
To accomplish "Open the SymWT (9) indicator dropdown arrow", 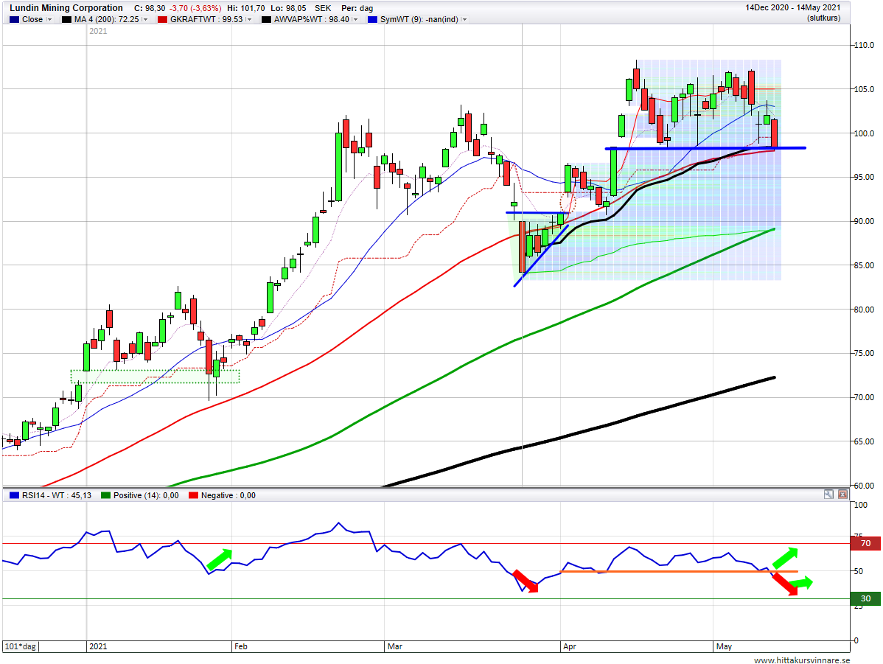I will click(x=464, y=20).
